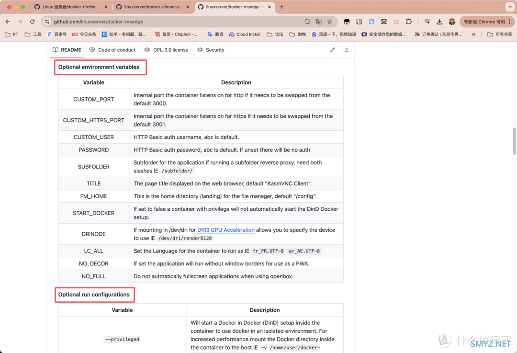Screen dimensions: 517x353
Task: Open the Extensions puzzle piece menu
Action: (x=409, y=22)
